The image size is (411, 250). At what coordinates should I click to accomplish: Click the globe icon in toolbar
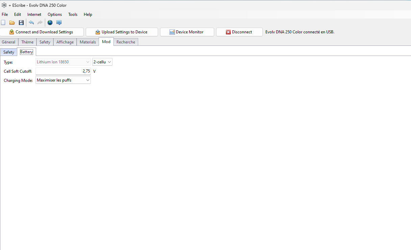click(x=50, y=23)
